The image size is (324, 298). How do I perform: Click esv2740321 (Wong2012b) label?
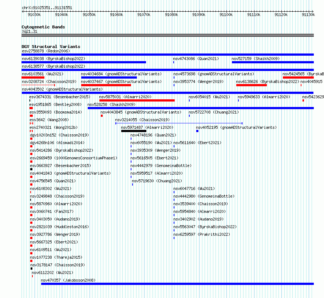54,127
